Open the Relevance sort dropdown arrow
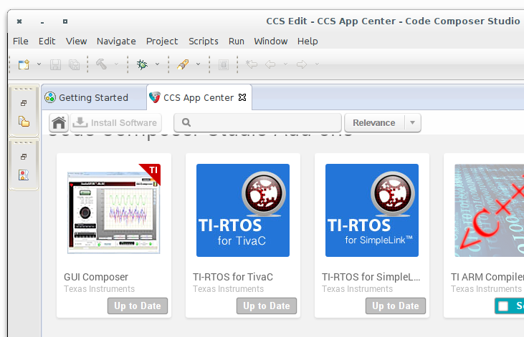The image size is (524, 337). [x=412, y=123]
